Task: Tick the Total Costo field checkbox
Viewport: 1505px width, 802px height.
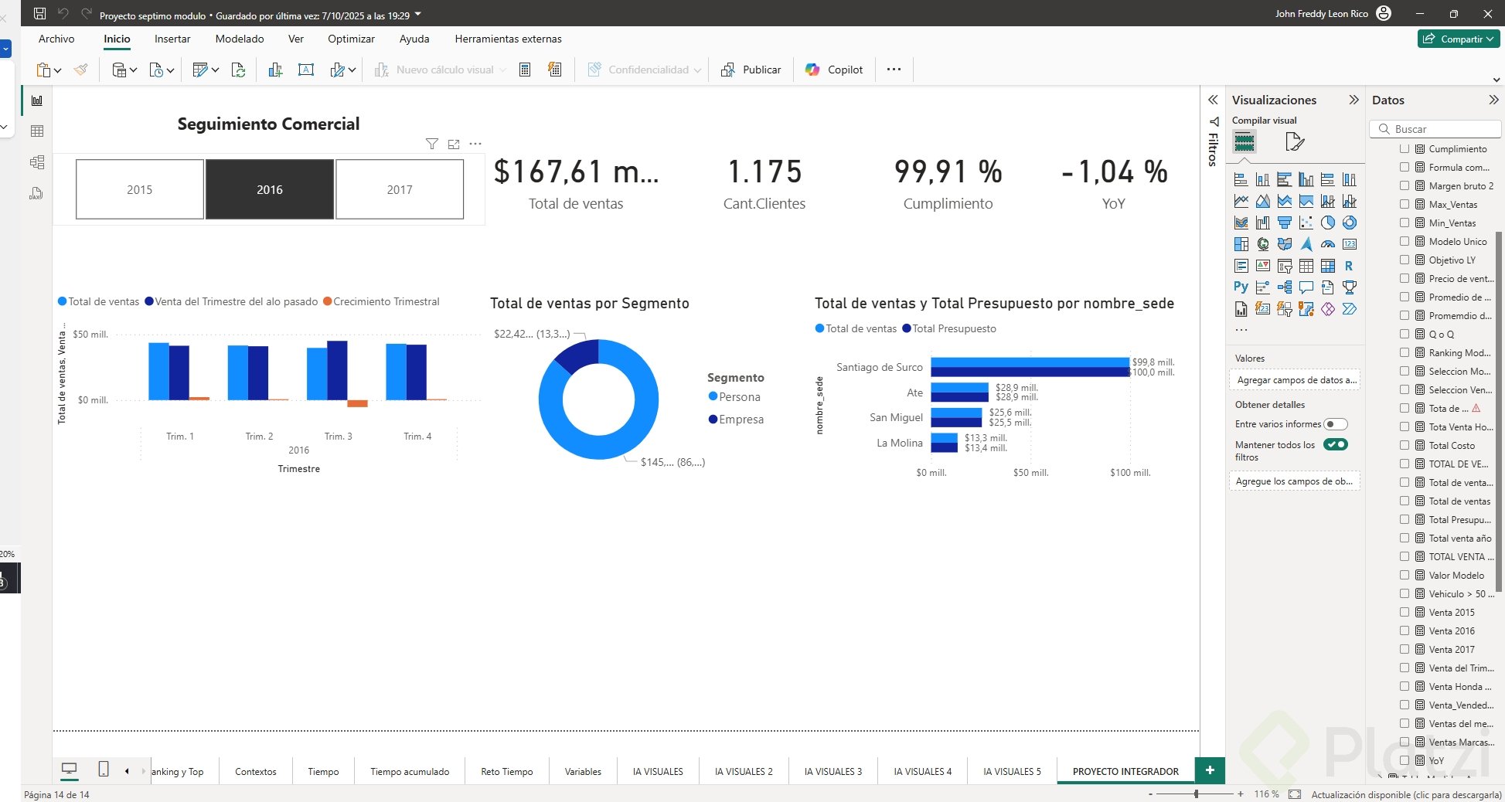Action: click(x=1405, y=445)
